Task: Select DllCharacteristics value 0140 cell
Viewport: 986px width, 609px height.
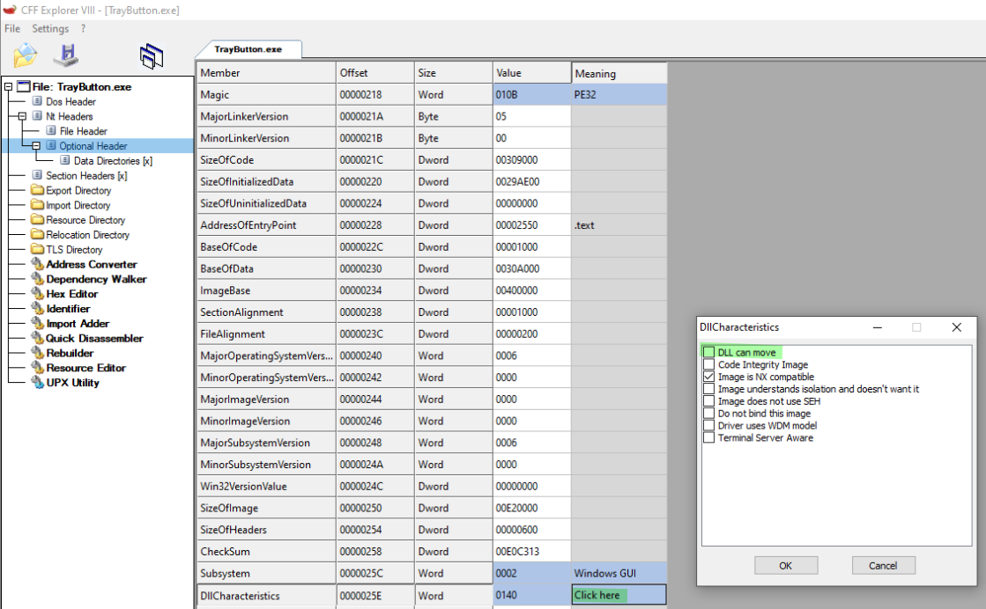Action: (532, 595)
